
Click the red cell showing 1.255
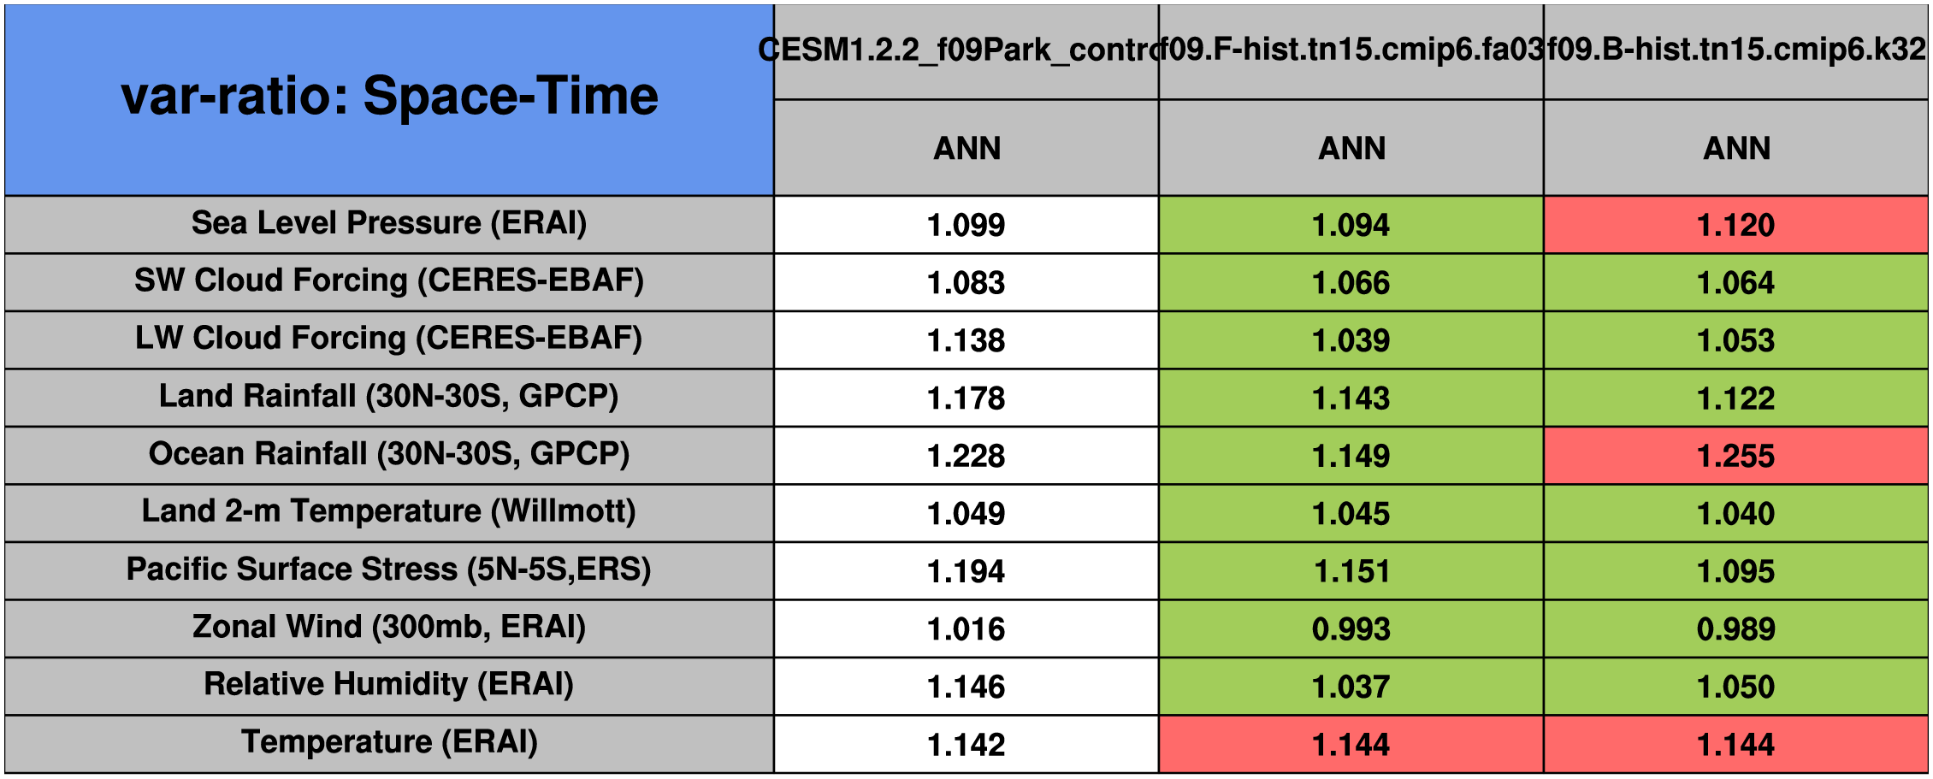tap(1736, 456)
